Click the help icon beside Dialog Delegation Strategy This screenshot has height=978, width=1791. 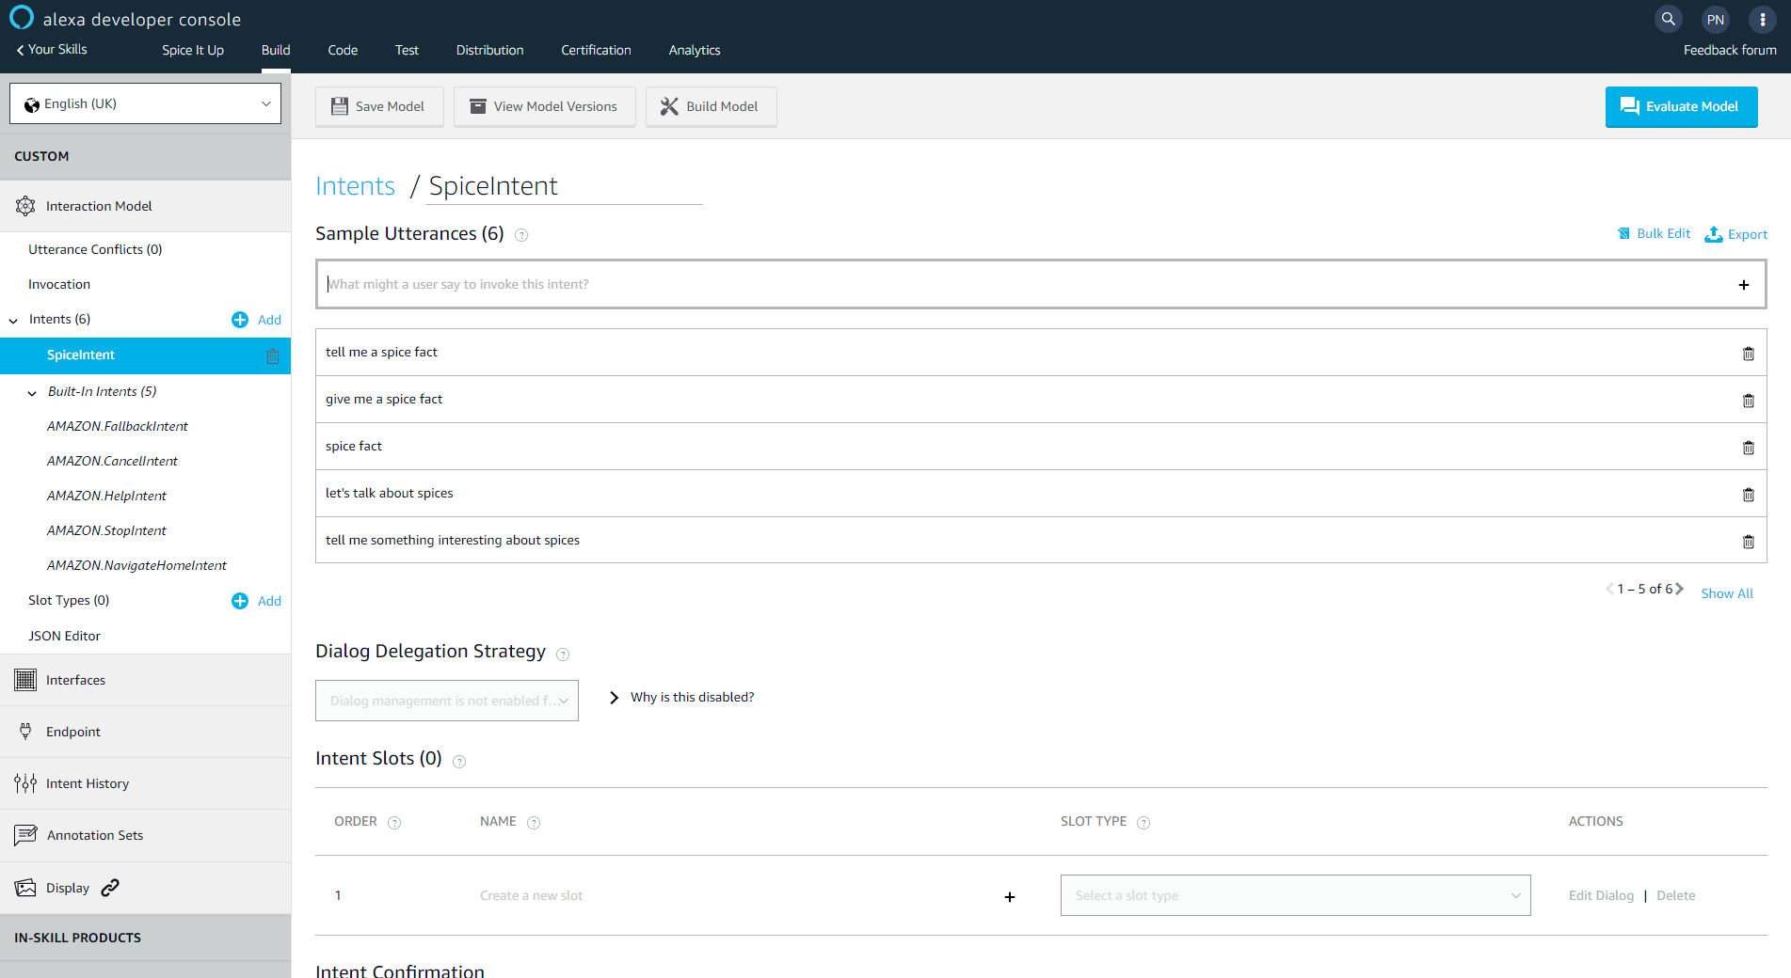click(563, 654)
